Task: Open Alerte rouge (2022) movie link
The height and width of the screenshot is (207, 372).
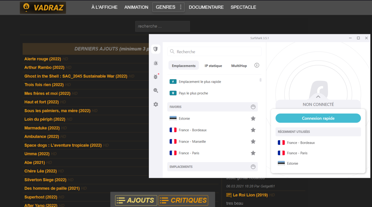Action: [43, 59]
